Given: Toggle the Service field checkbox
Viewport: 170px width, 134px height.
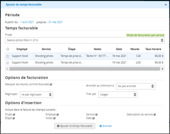Looking at the screenshot, I should [x=96, y=115].
